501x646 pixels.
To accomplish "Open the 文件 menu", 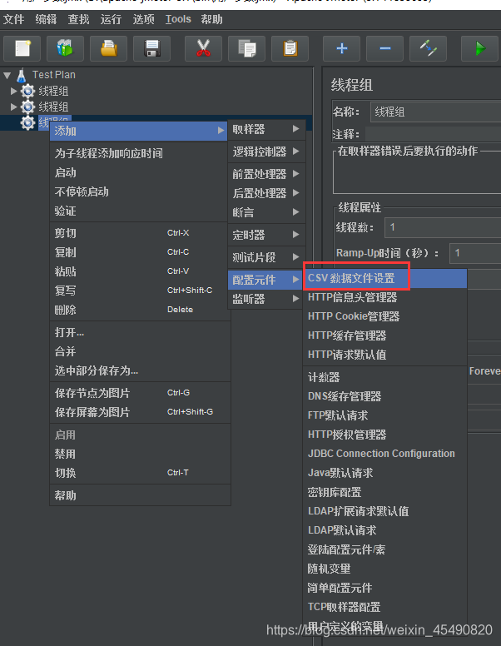I will pos(13,19).
